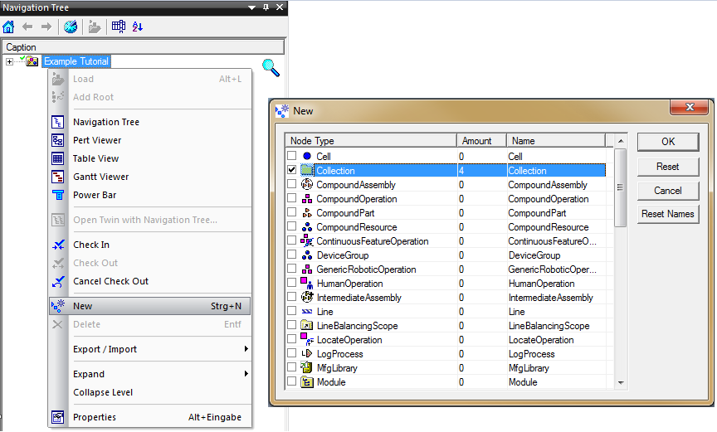Click the Forward arrow in Navigation Tree toolbar
This screenshot has height=432, width=717.
click(x=46, y=27)
